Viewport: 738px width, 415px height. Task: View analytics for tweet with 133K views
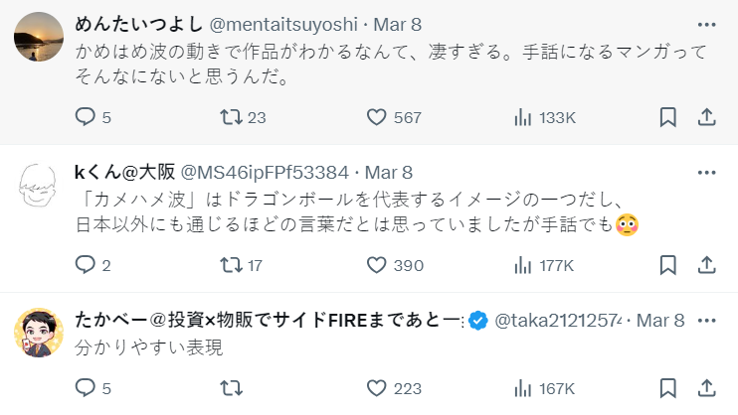pyautogui.click(x=522, y=117)
